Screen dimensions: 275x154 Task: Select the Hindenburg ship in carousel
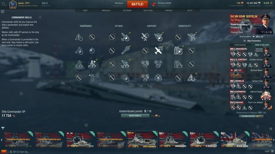point(173,140)
